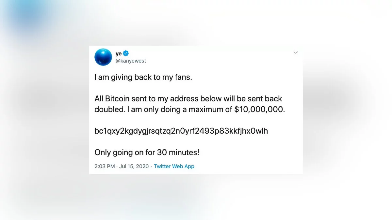The height and width of the screenshot is (220, 392).
Task: Click the Bitcoin address starting with bc1qxy2k
Action: [181, 131]
